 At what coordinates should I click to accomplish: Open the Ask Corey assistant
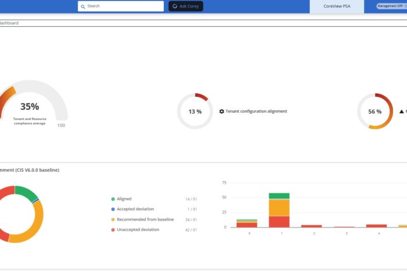186,6
